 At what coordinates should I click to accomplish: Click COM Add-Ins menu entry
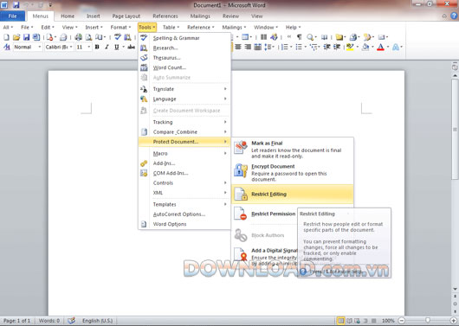(x=184, y=173)
